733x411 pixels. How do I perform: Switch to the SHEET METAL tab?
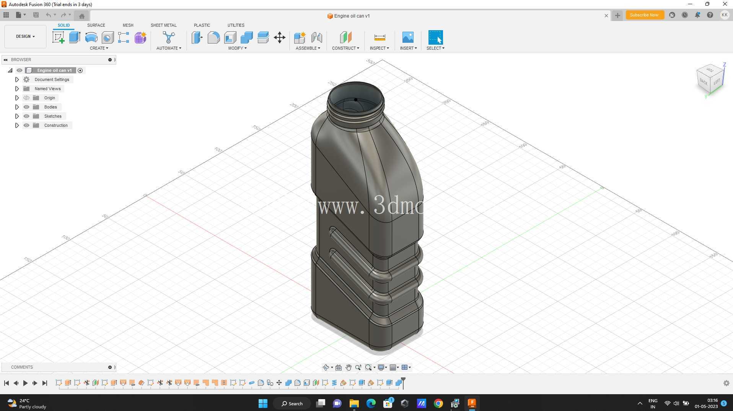tap(163, 25)
